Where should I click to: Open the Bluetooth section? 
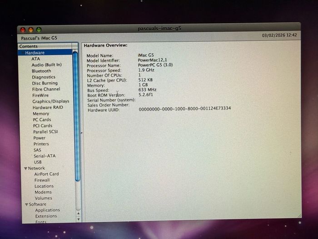(x=41, y=71)
